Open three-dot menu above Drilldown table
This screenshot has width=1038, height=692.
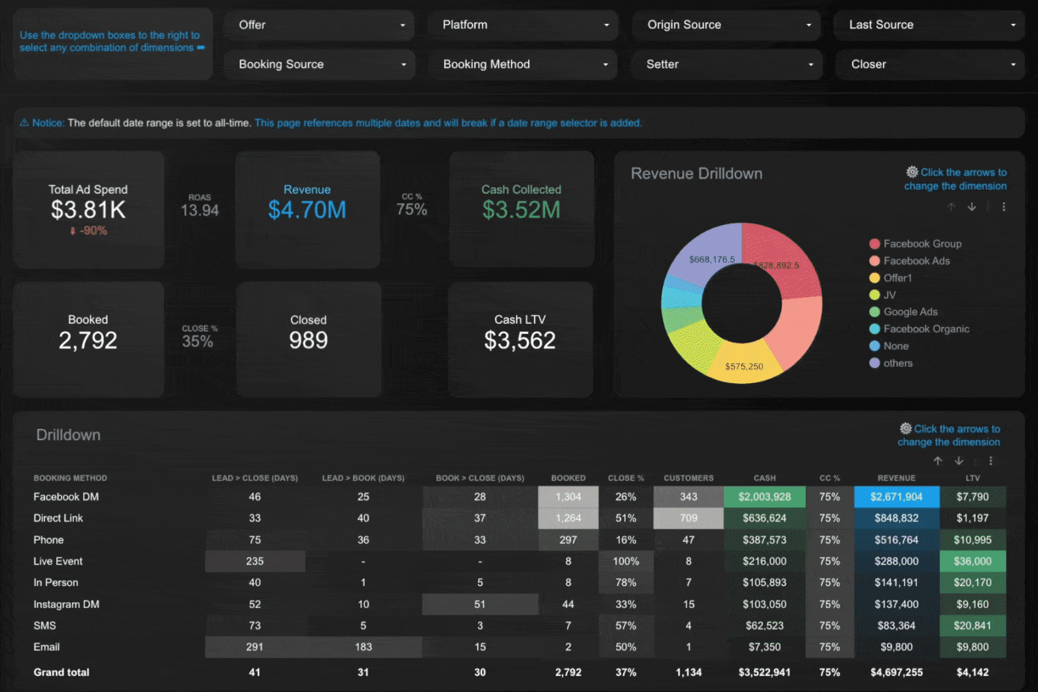(990, 461)
